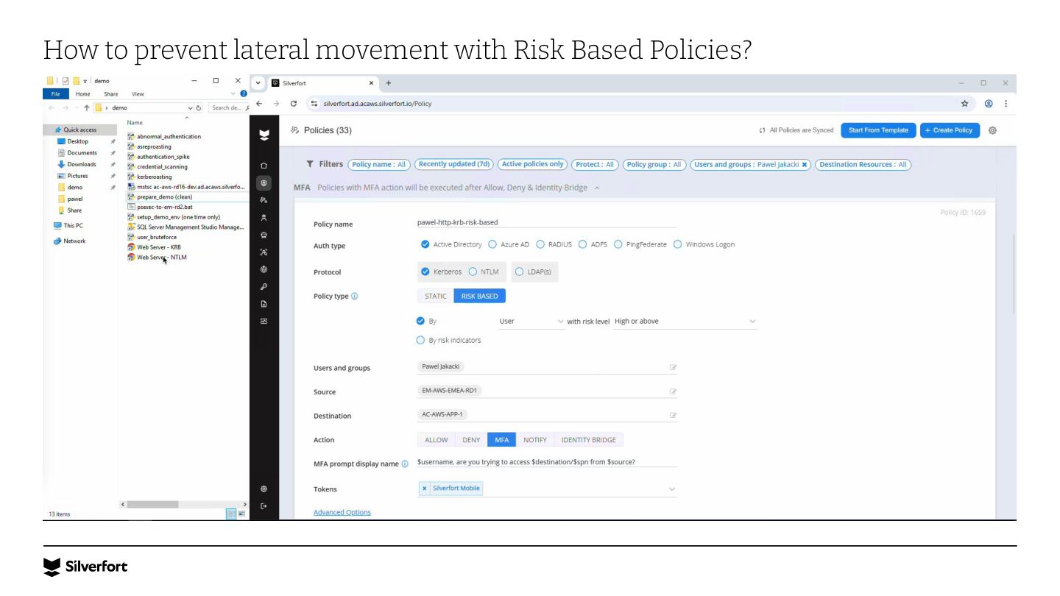Open the power-circle icon in Silverfort sidebar

point(264,269)
